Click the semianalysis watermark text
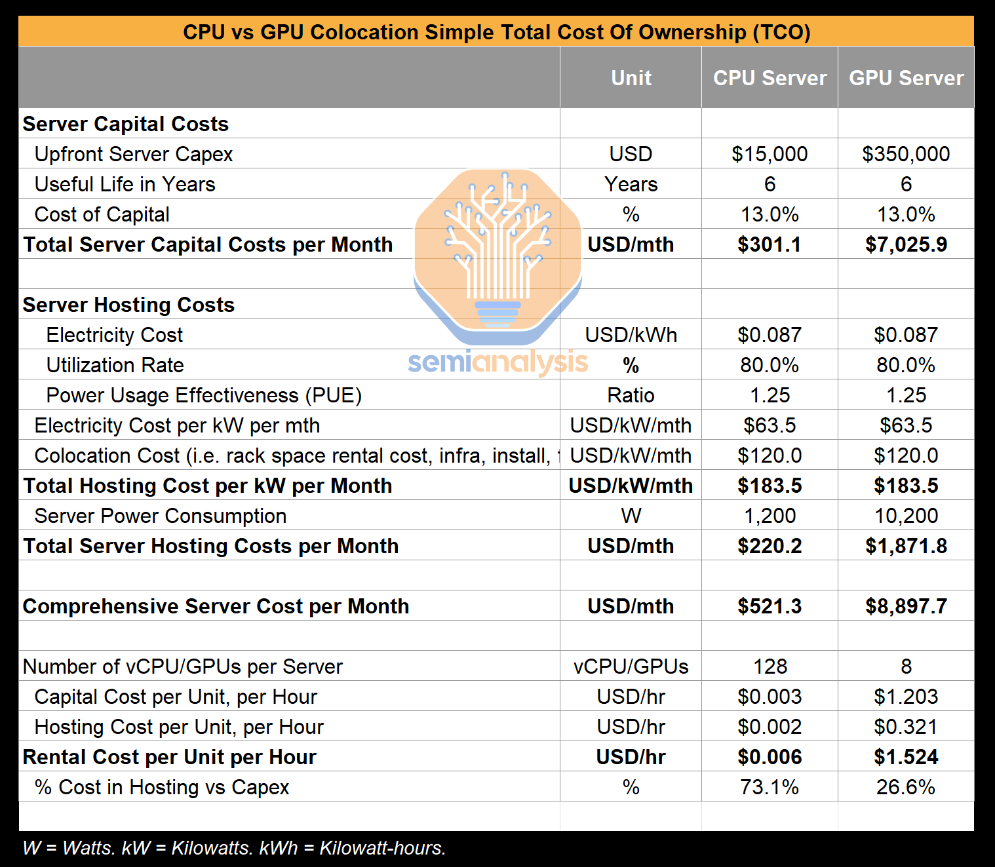The height and width of the screenshot is (867, 995). tap(498, 362)
